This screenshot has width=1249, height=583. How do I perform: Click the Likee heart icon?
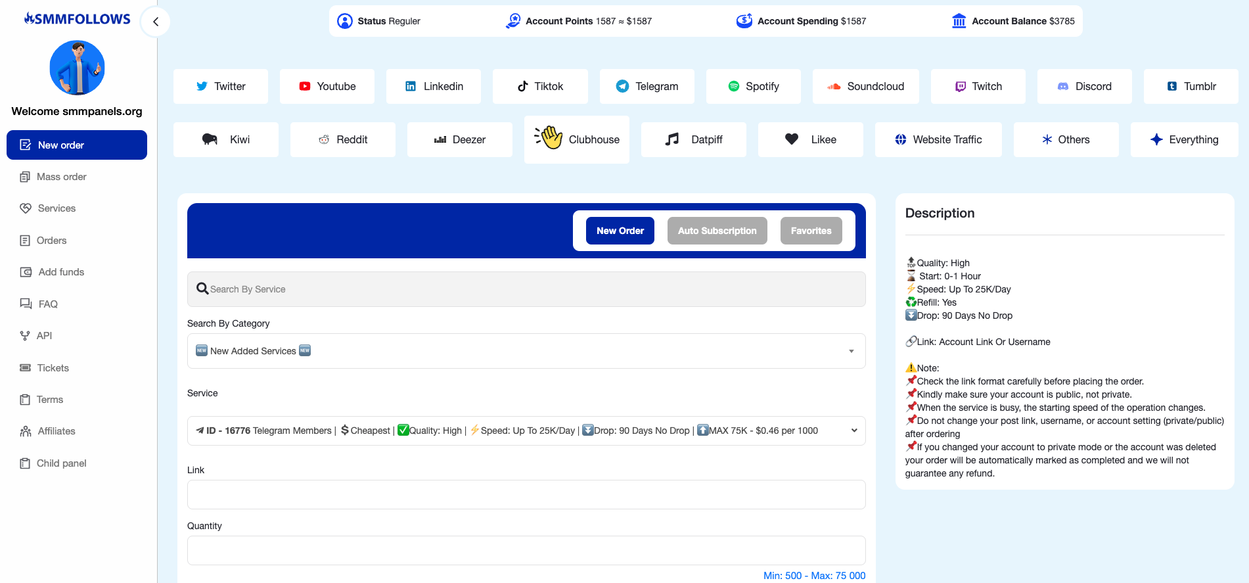(792, 139)
